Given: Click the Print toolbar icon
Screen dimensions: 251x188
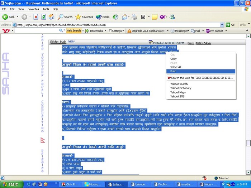Looking at the screenshot, I should [134, 17].
